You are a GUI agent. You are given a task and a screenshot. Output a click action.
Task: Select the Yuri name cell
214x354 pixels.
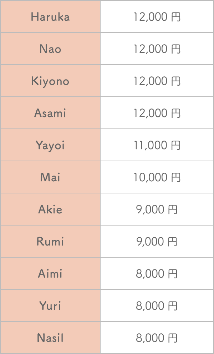[50, 306]
